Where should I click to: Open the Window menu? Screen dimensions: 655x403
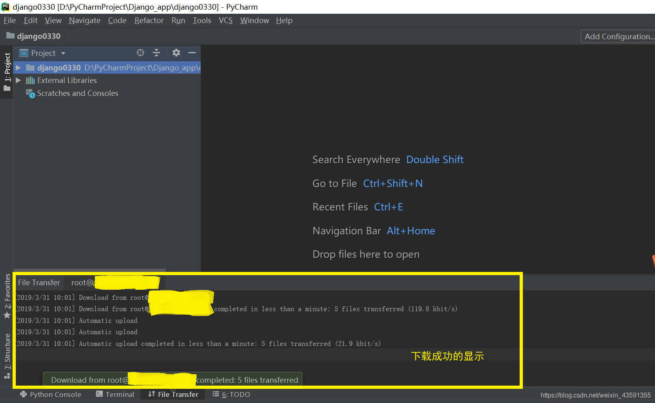pyautogui.click(x=255, y=20)
